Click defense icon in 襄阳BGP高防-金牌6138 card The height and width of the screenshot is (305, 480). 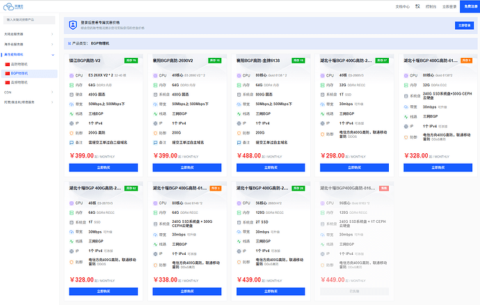coord(239,133)
